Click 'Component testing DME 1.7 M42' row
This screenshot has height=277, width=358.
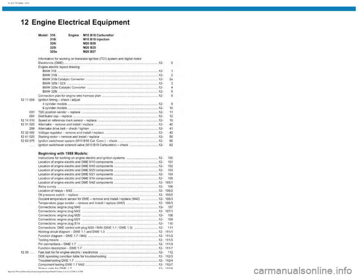click(x=106, y=265)
